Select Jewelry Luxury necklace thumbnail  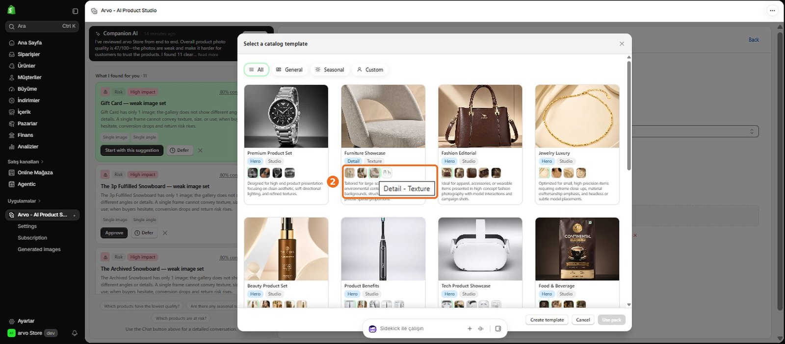[x=577, y=116]
